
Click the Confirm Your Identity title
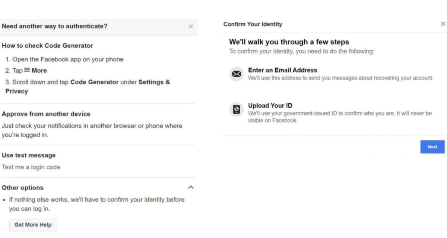[x=253, y=24]
